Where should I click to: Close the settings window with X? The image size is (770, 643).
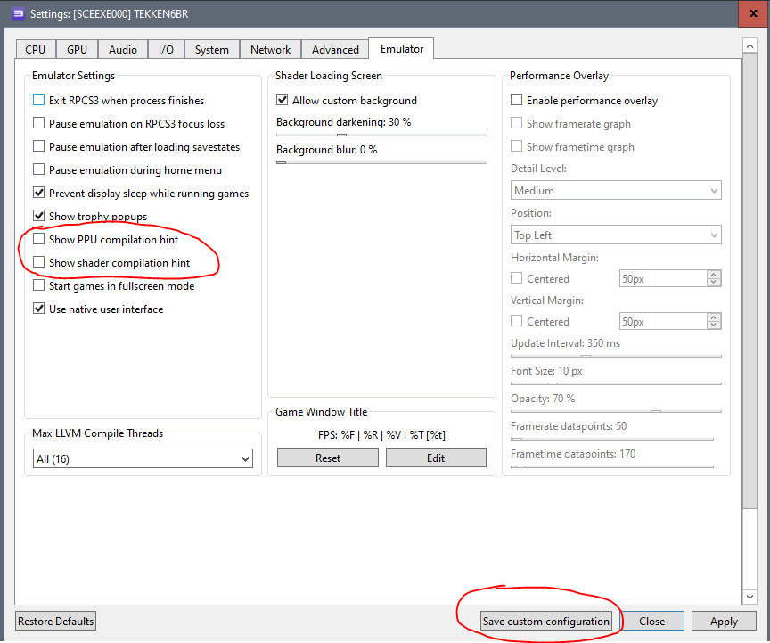(x=750, y=14)
